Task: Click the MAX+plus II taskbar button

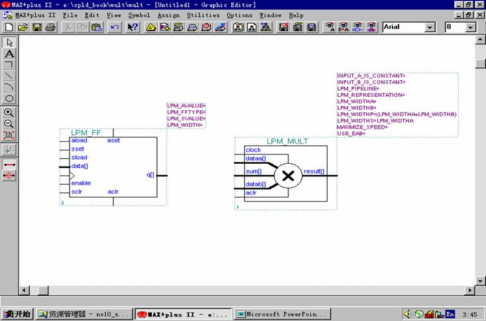Action: click(x=183, y=314)
